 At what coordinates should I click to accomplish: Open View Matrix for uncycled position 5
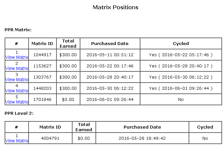click(17, 102)
